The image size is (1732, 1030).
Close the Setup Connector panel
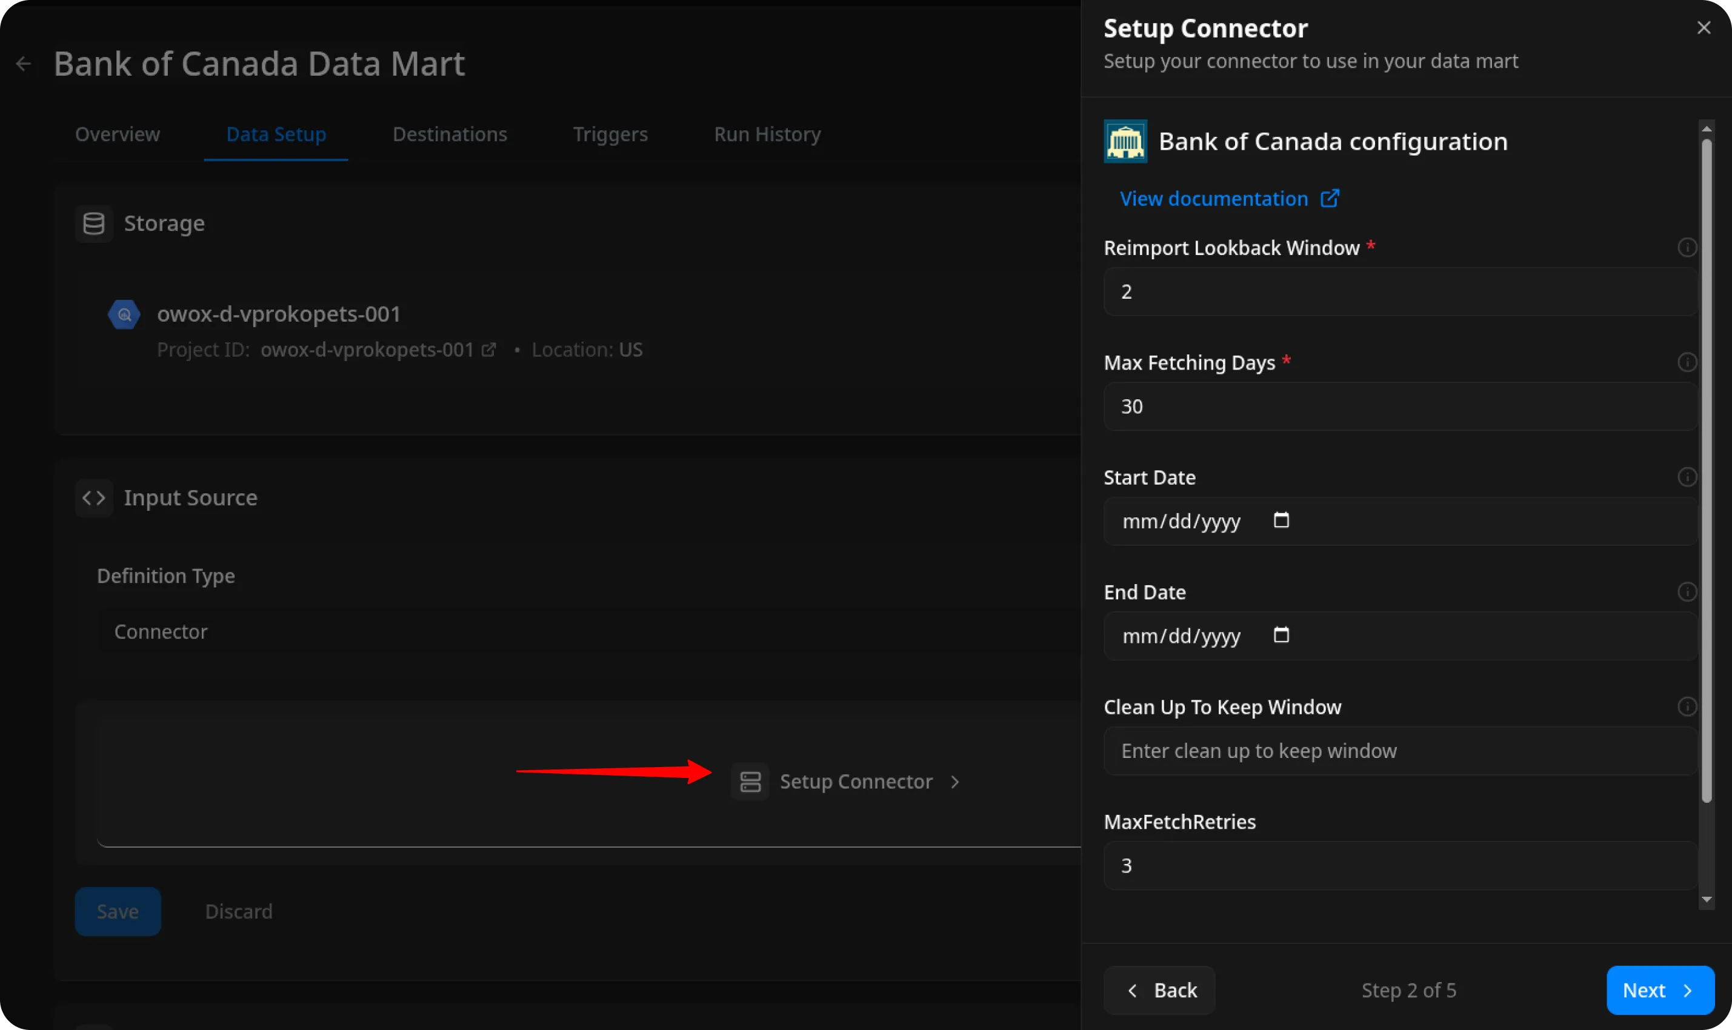coord(1703,28)
